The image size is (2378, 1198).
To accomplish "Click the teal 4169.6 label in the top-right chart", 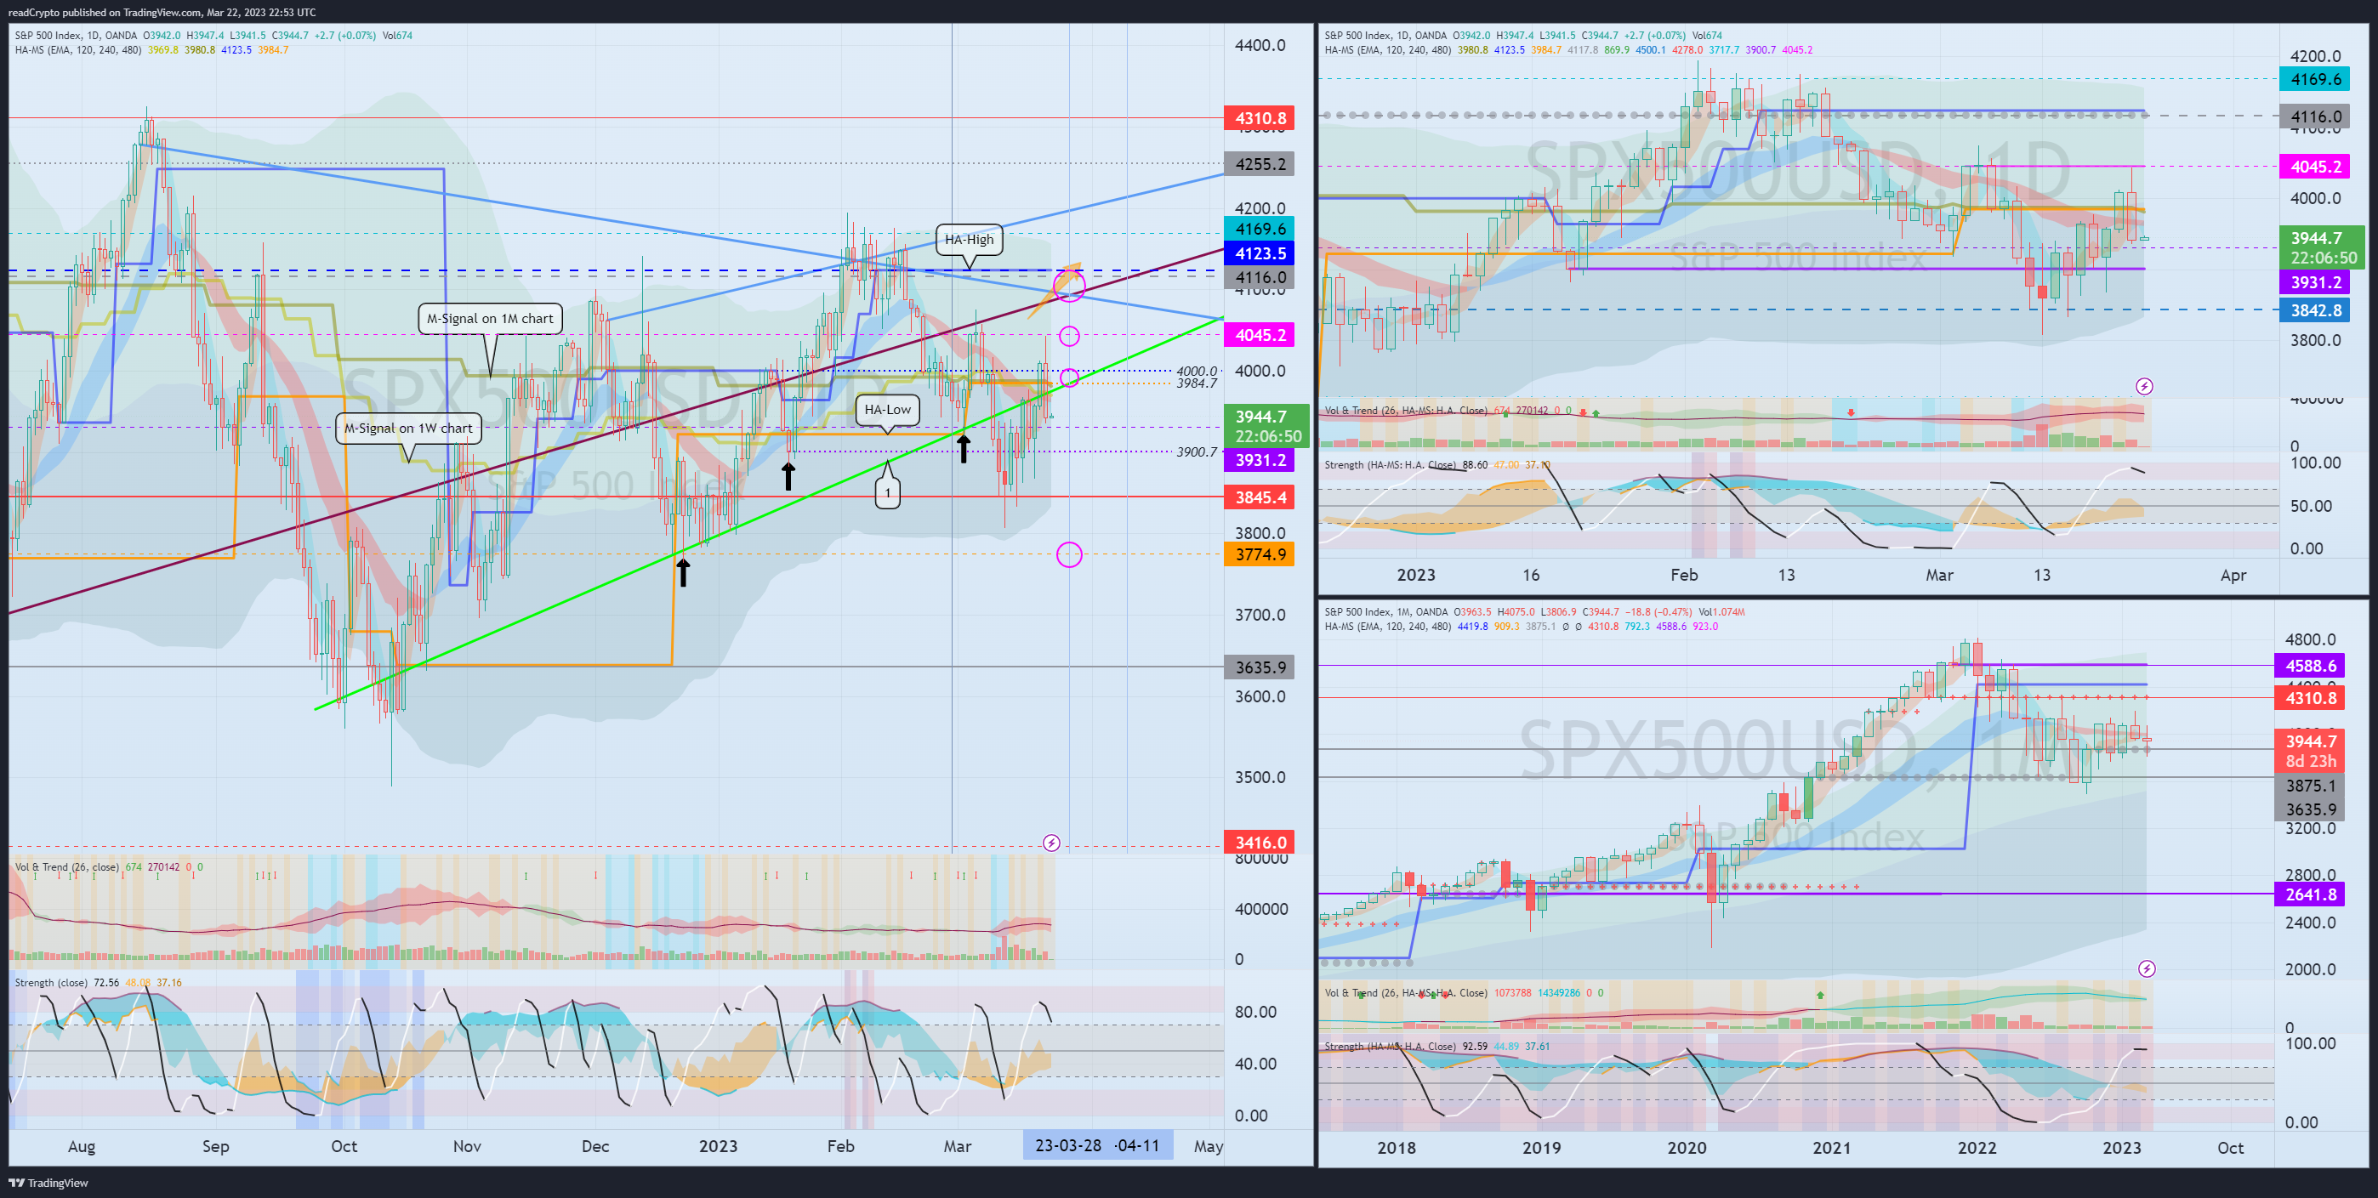I will coord(2314,79).
